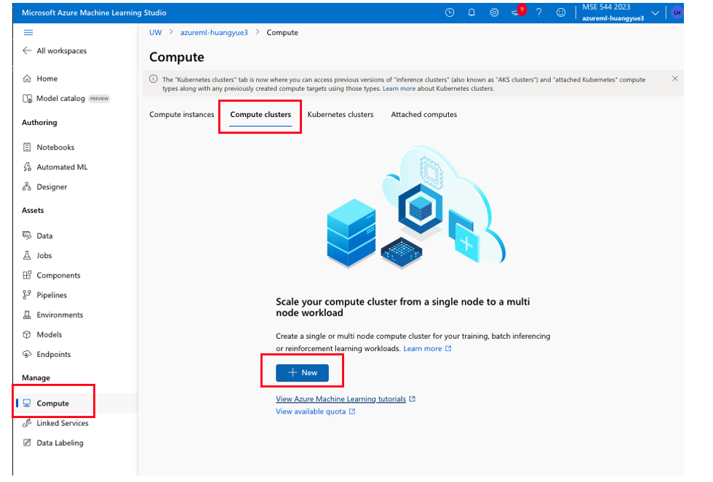The height and width of the screenshot is (482, 713).
Task: Click the Model catalog icon
Action: coord(28,99)
